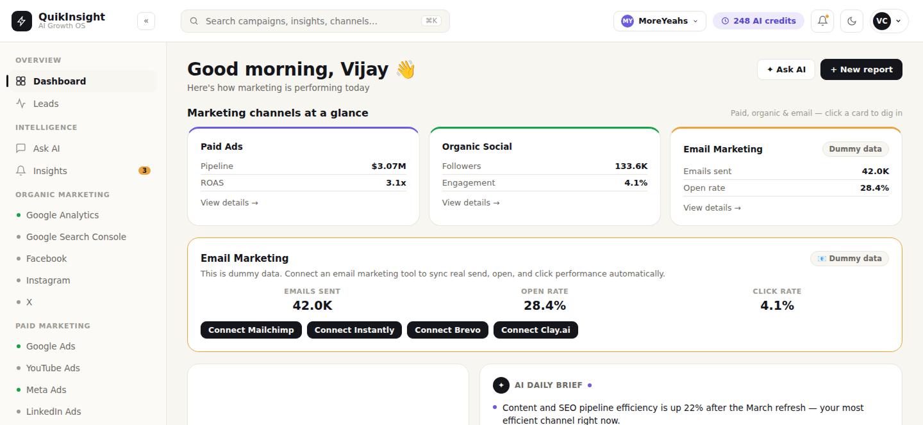Click the AI Daily Brief sparkle icon
Screen dimensions: 923x425
(x=501, y=385)
